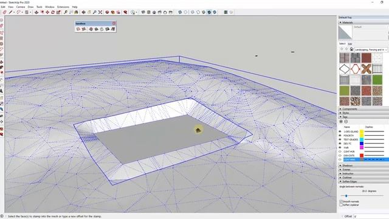
Task: Select the Orbit tool
Action: click(x=84, y=12)
